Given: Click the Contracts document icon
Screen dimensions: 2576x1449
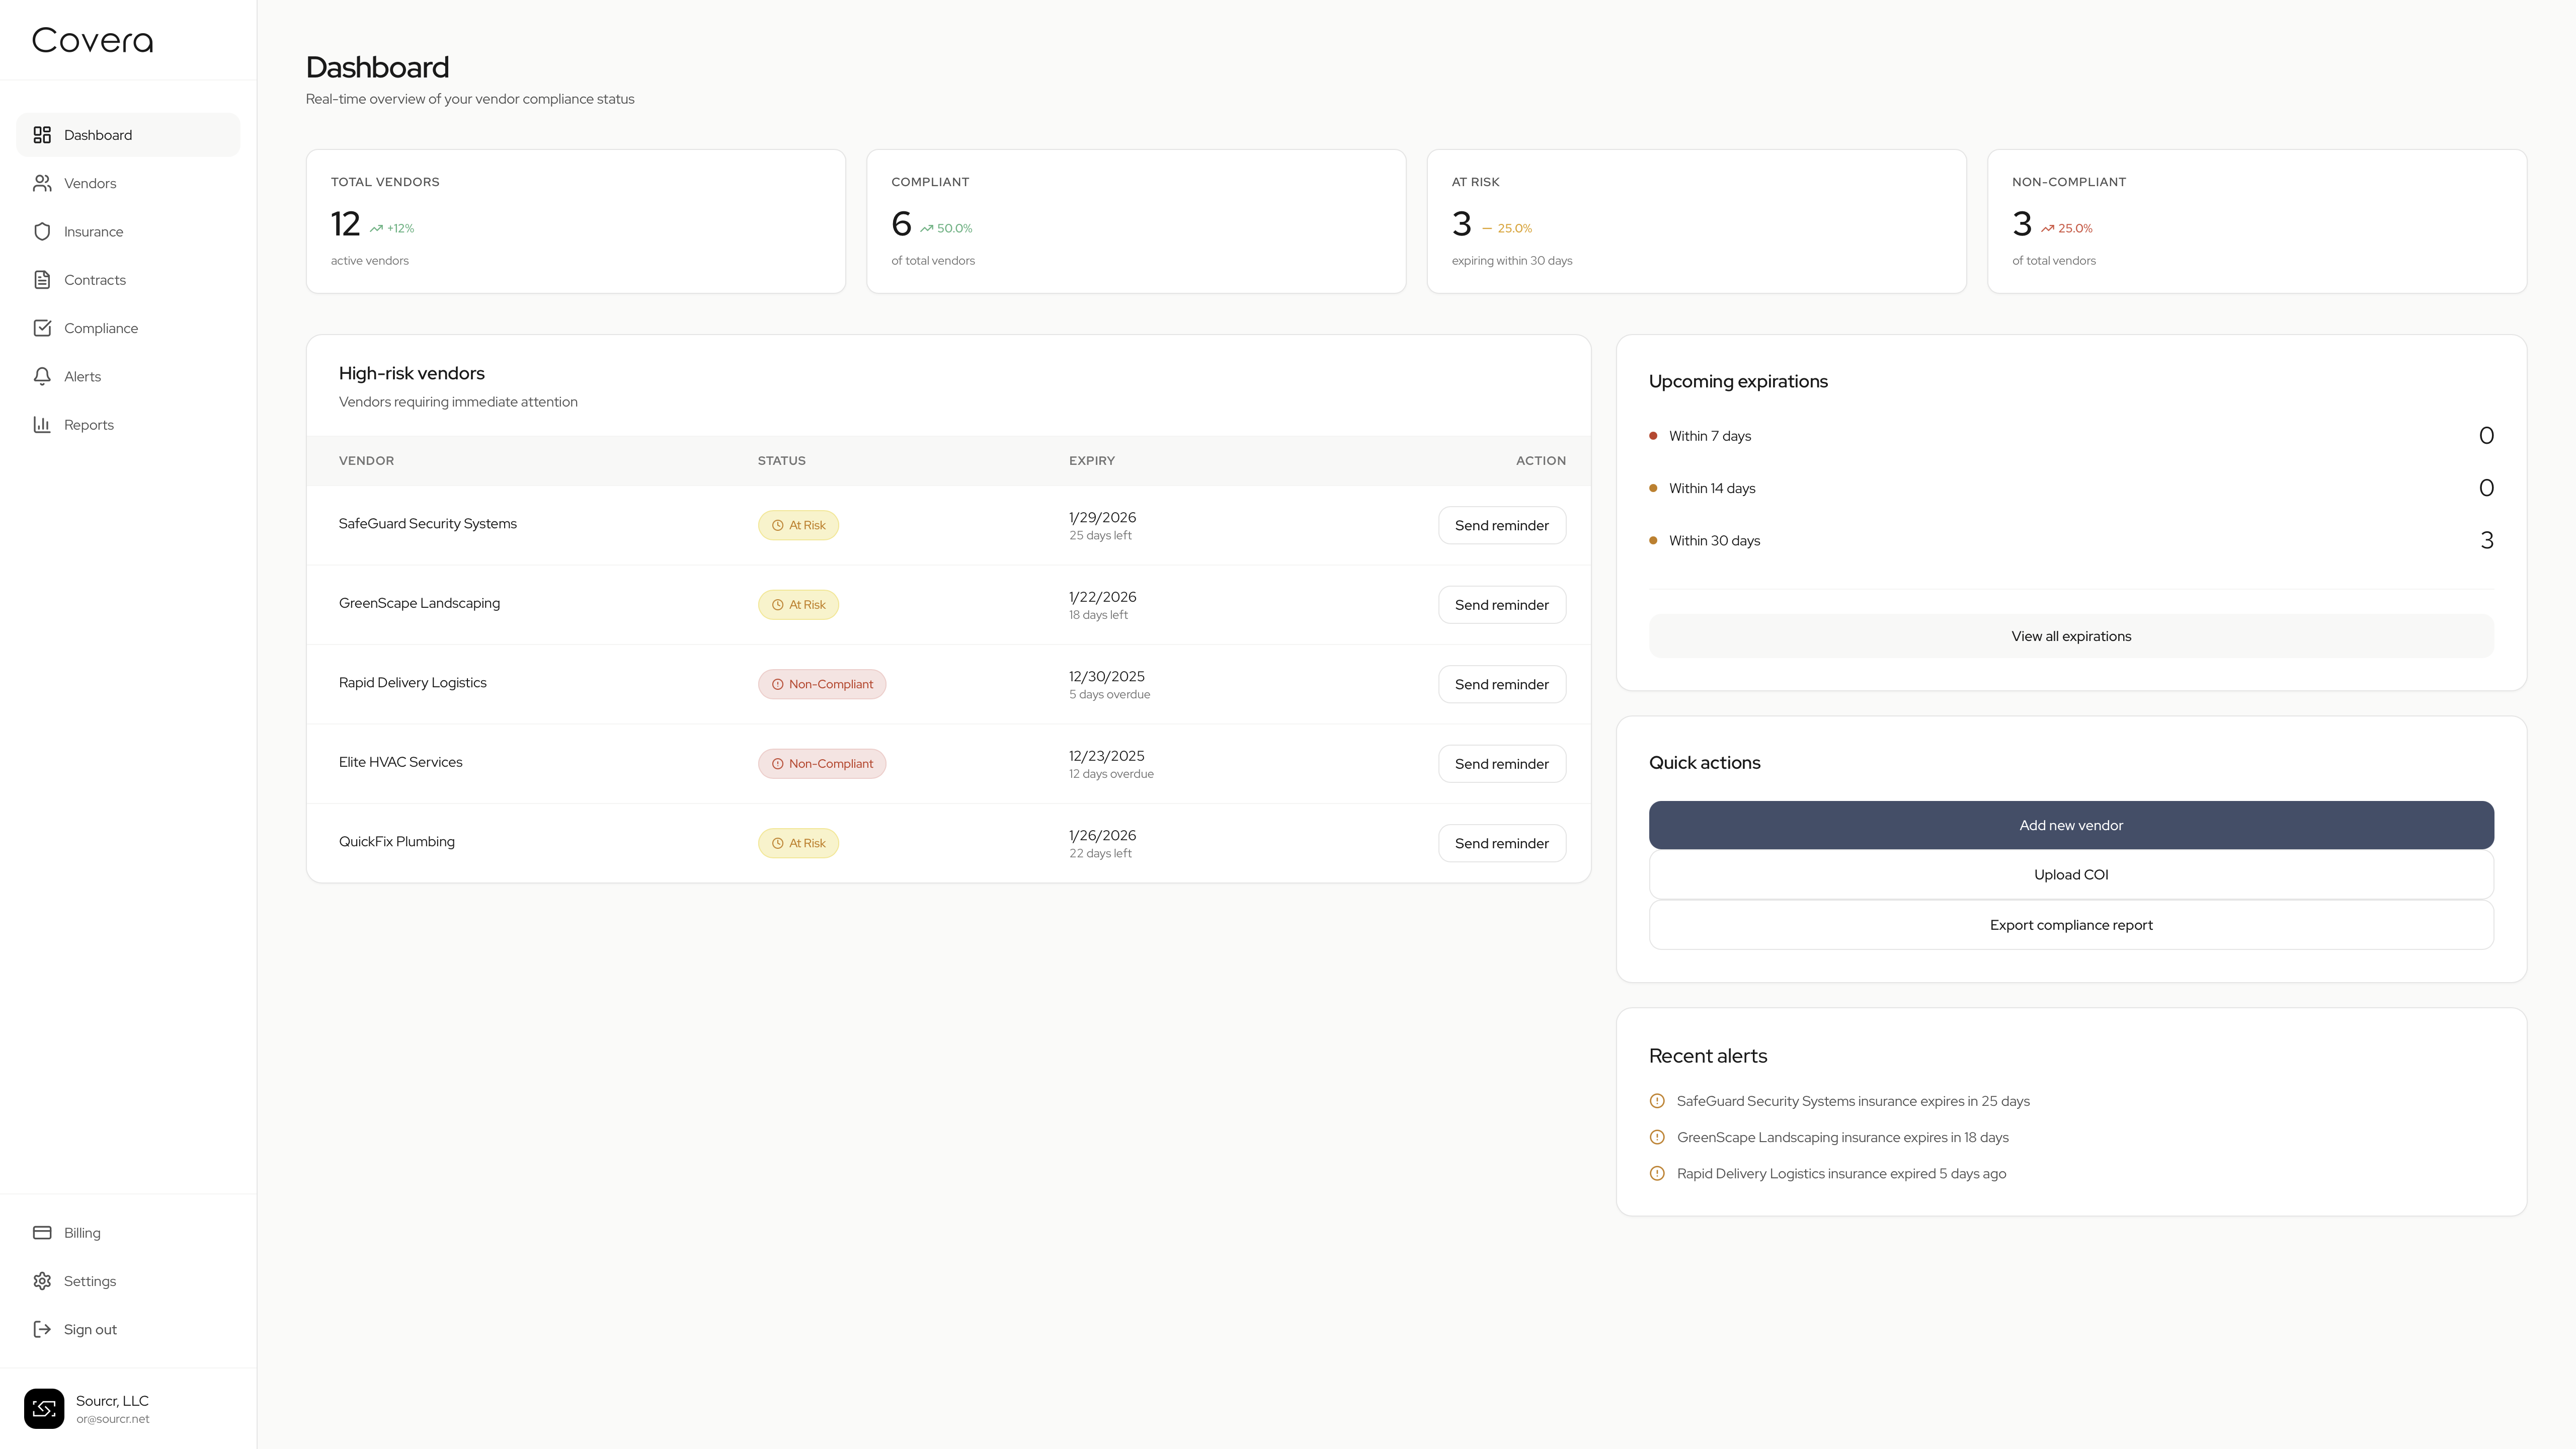Looking at the screenshot, I should [x=42, y=280].
